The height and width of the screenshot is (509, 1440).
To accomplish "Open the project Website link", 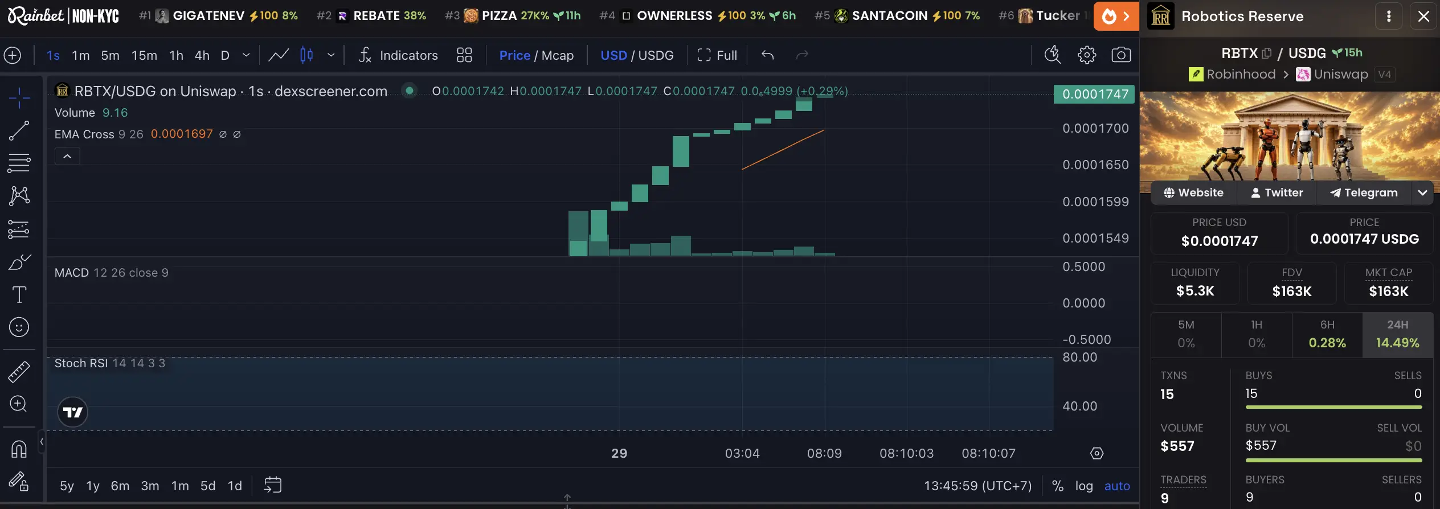I will click(x=1193, y=192).
